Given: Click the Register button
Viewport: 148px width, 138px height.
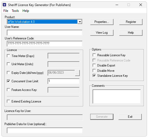Looking at the screenshot, I should [131, 22].
